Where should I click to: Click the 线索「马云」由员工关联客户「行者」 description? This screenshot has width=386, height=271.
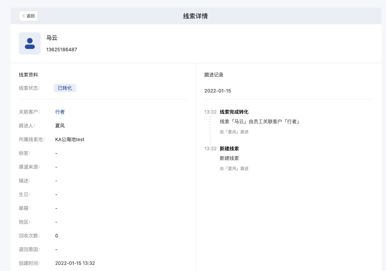(260, 122)
